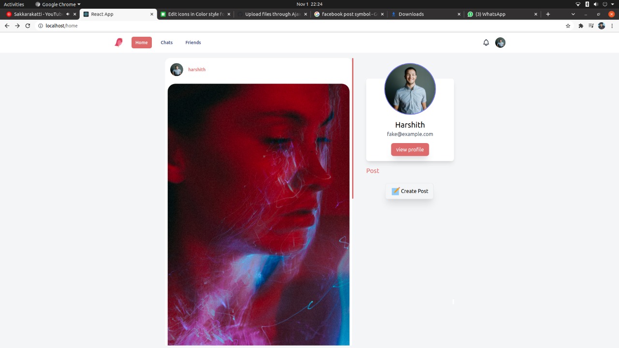Close the Downloads tab

coord(459,14)
